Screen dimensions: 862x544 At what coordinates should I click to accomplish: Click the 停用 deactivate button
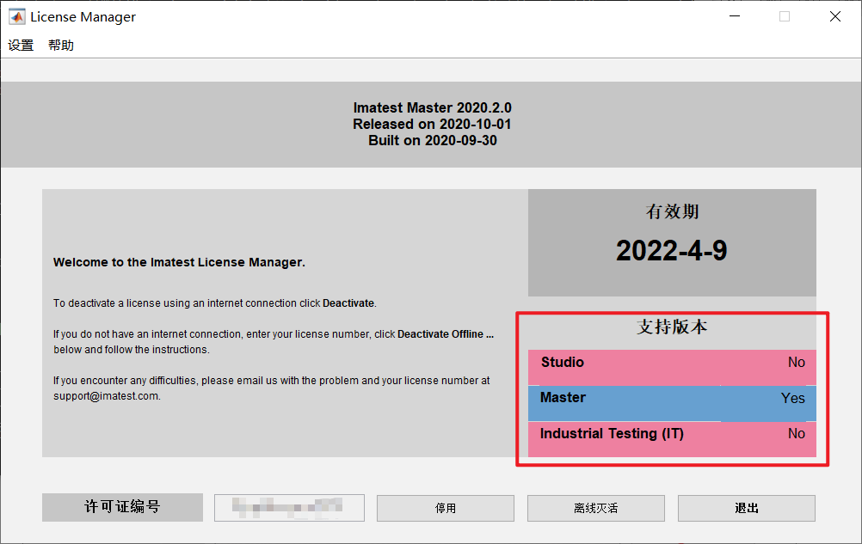click(446, 508)
